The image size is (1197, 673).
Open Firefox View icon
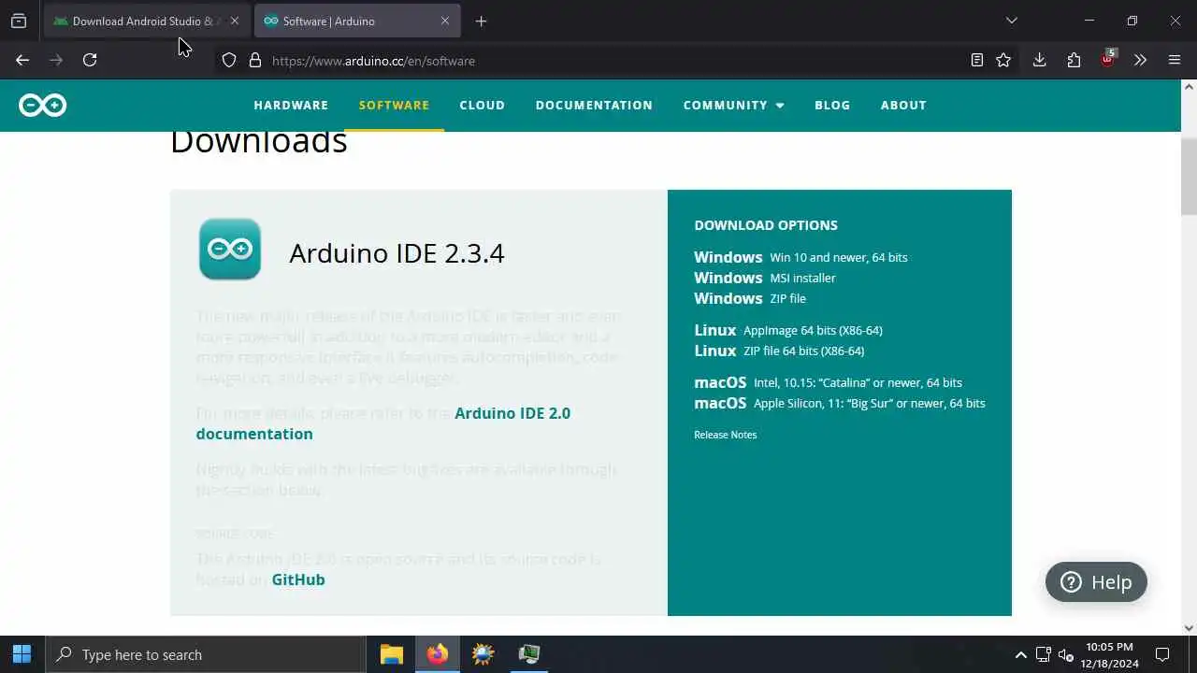[19, 21]
